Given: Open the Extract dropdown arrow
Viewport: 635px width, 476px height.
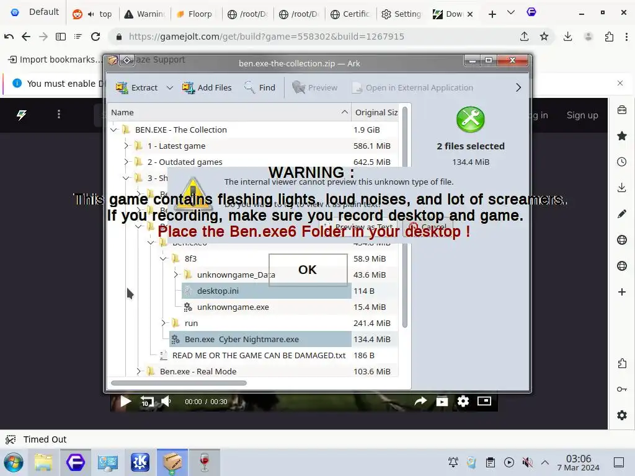Looking at the screenshot, I should [170, 87].
